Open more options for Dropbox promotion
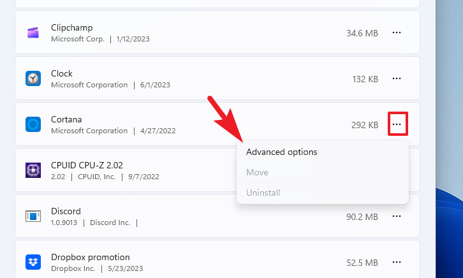The width and height of the screenshot is (463, 278). point(397,262)
